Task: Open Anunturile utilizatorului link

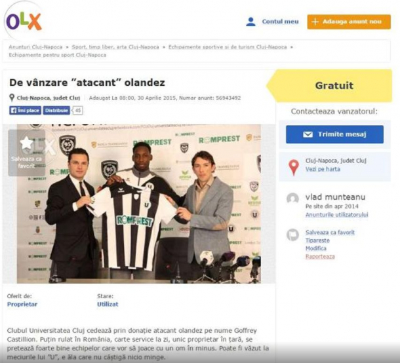Action: coord(337,215)
